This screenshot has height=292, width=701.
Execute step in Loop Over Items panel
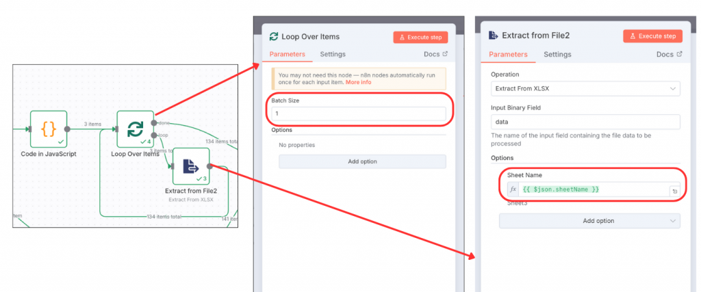420,38
